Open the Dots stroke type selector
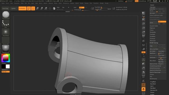The height and width of the screenshot is (95, 169). tap(6, 24)
